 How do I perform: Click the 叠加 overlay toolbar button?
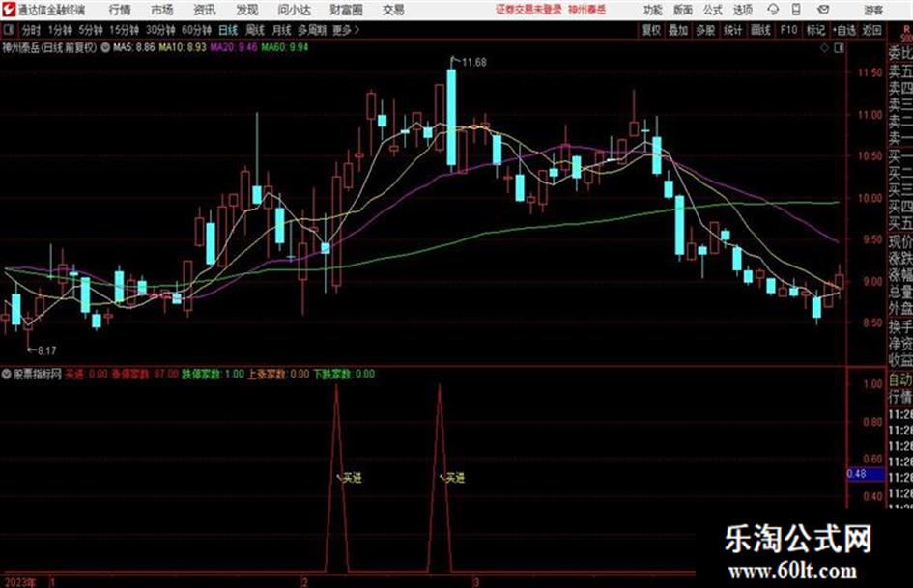(678, 30)
